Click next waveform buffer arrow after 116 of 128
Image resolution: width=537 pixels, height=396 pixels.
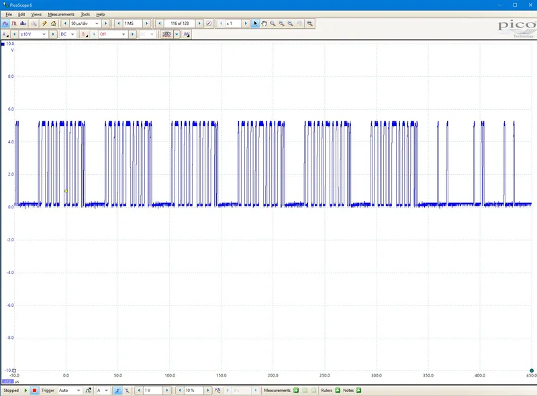199,23
